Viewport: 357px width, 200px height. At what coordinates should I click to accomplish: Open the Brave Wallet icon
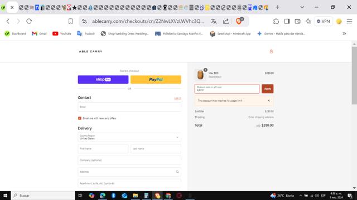[297, 21]
